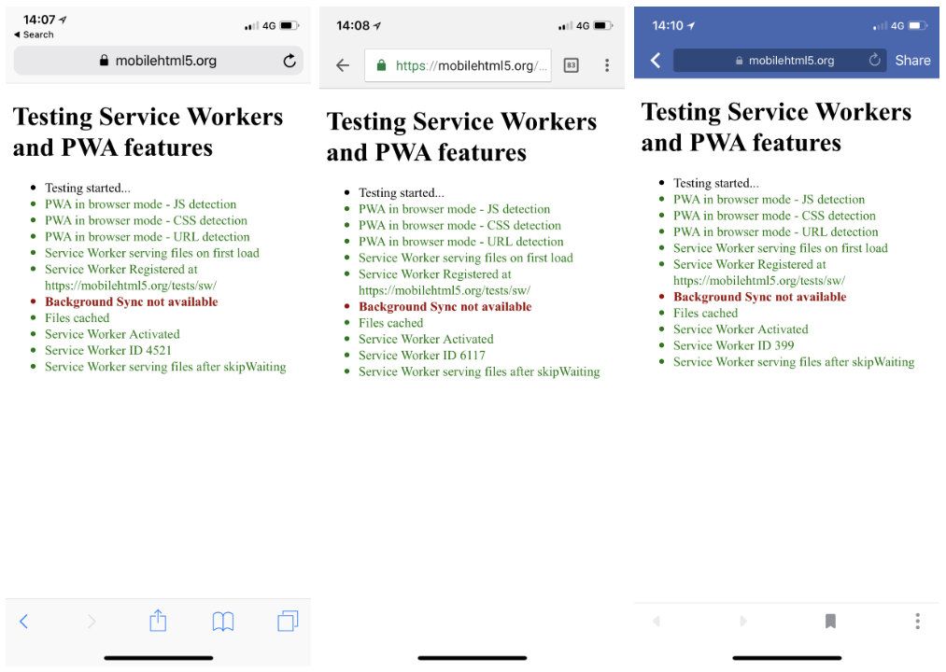Open Chrome's three-dot overflow menu
Viewport: 946px width, 672px height.
[606, 64]
